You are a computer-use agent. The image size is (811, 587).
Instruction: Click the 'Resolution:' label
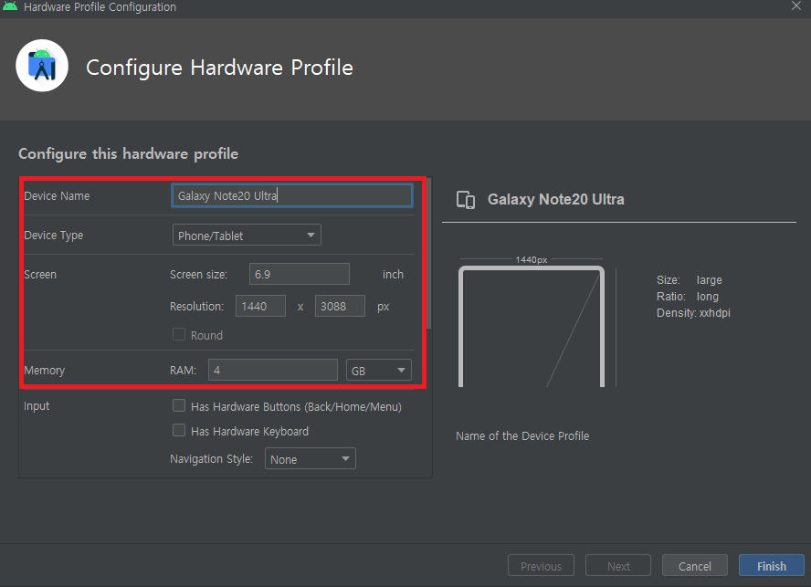tap(196, 306)
